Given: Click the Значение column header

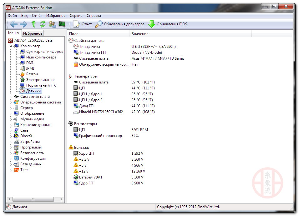Looking at the screenshot, I should point(190,34).
